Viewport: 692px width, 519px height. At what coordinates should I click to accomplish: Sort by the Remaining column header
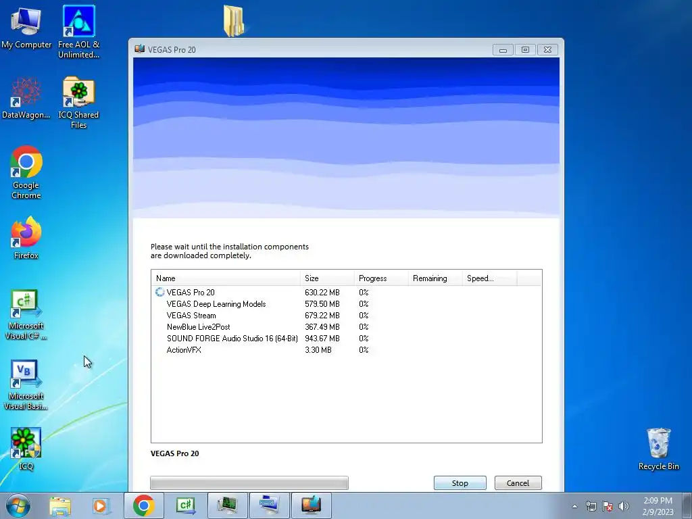point(435,278)
